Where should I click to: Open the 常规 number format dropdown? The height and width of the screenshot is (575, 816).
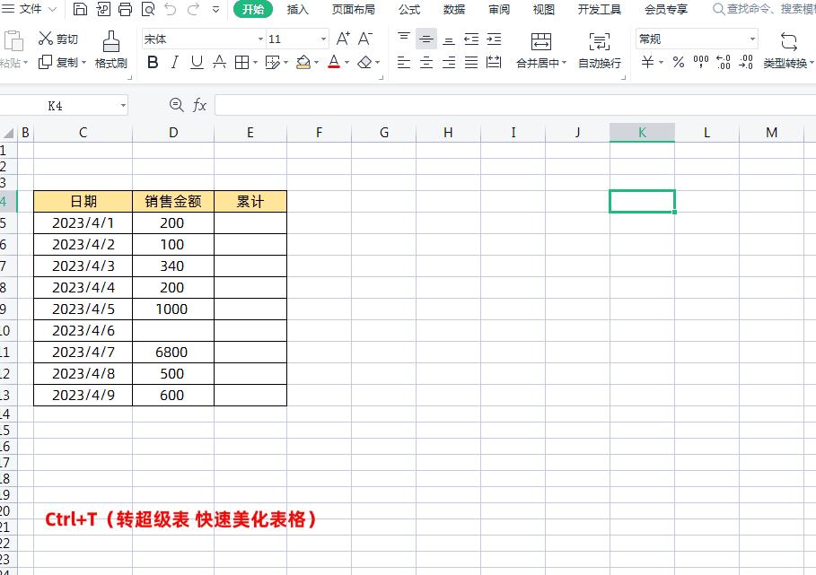pos(751,39)
